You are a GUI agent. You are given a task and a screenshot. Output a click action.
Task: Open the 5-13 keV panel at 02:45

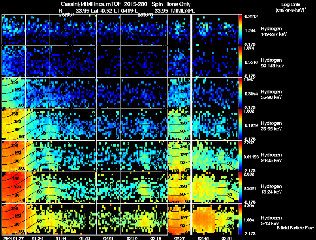[x=204, y=219]
